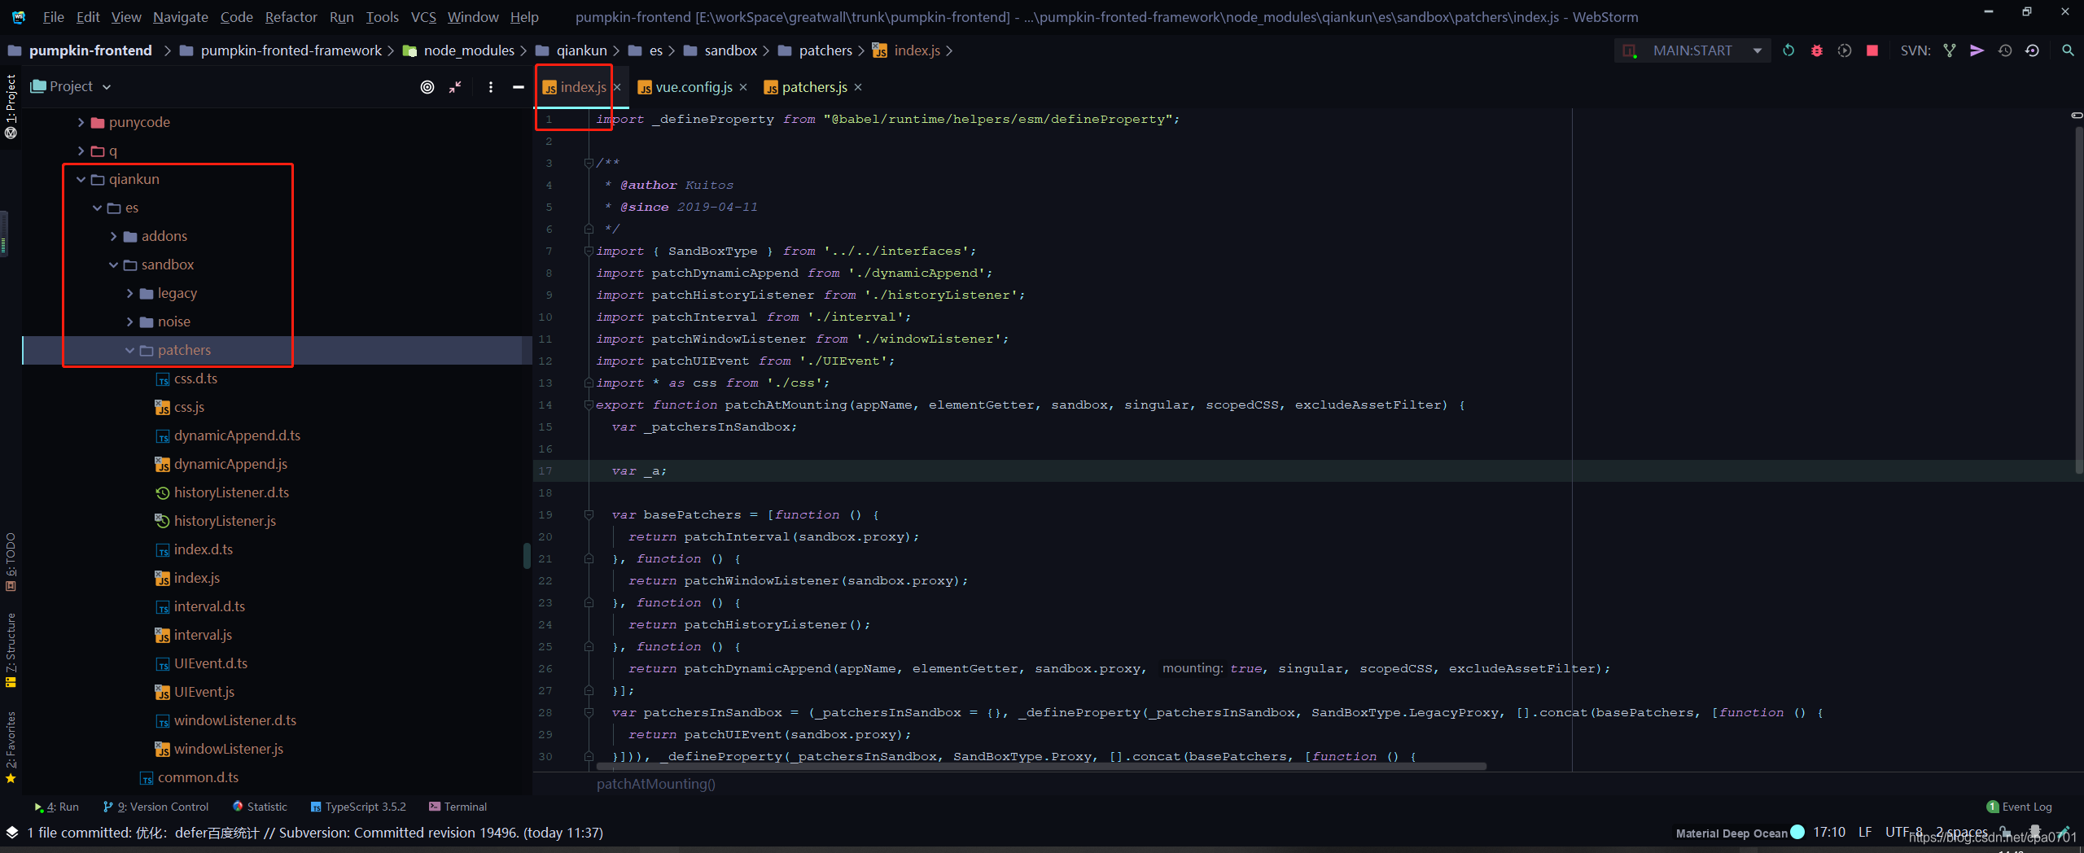
Task: Click the read-only lock icon in status bar
Action: 2004,832
